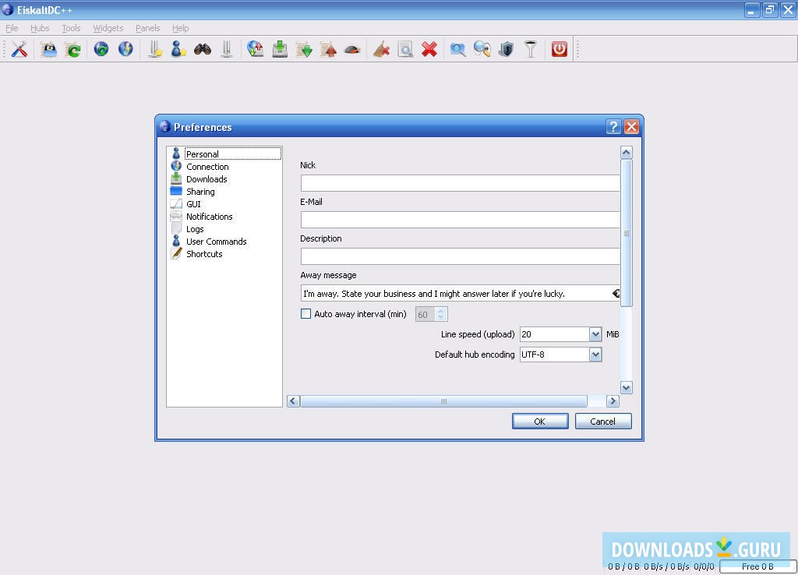Click the globe reconnect icon with green arrow
798x575 pixels.
pyautogui.click(x=101, y=49)
